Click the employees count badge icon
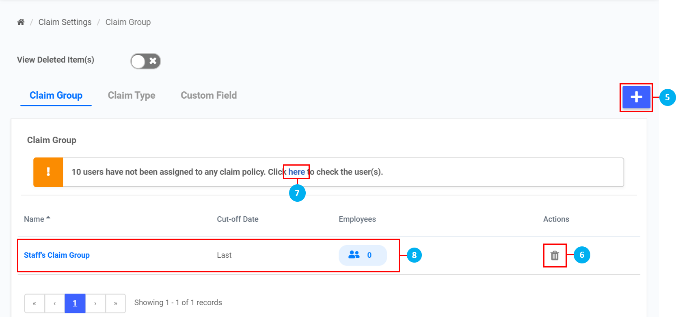Image resolution: width=676 pixels, height=317 pixels. 354,255
